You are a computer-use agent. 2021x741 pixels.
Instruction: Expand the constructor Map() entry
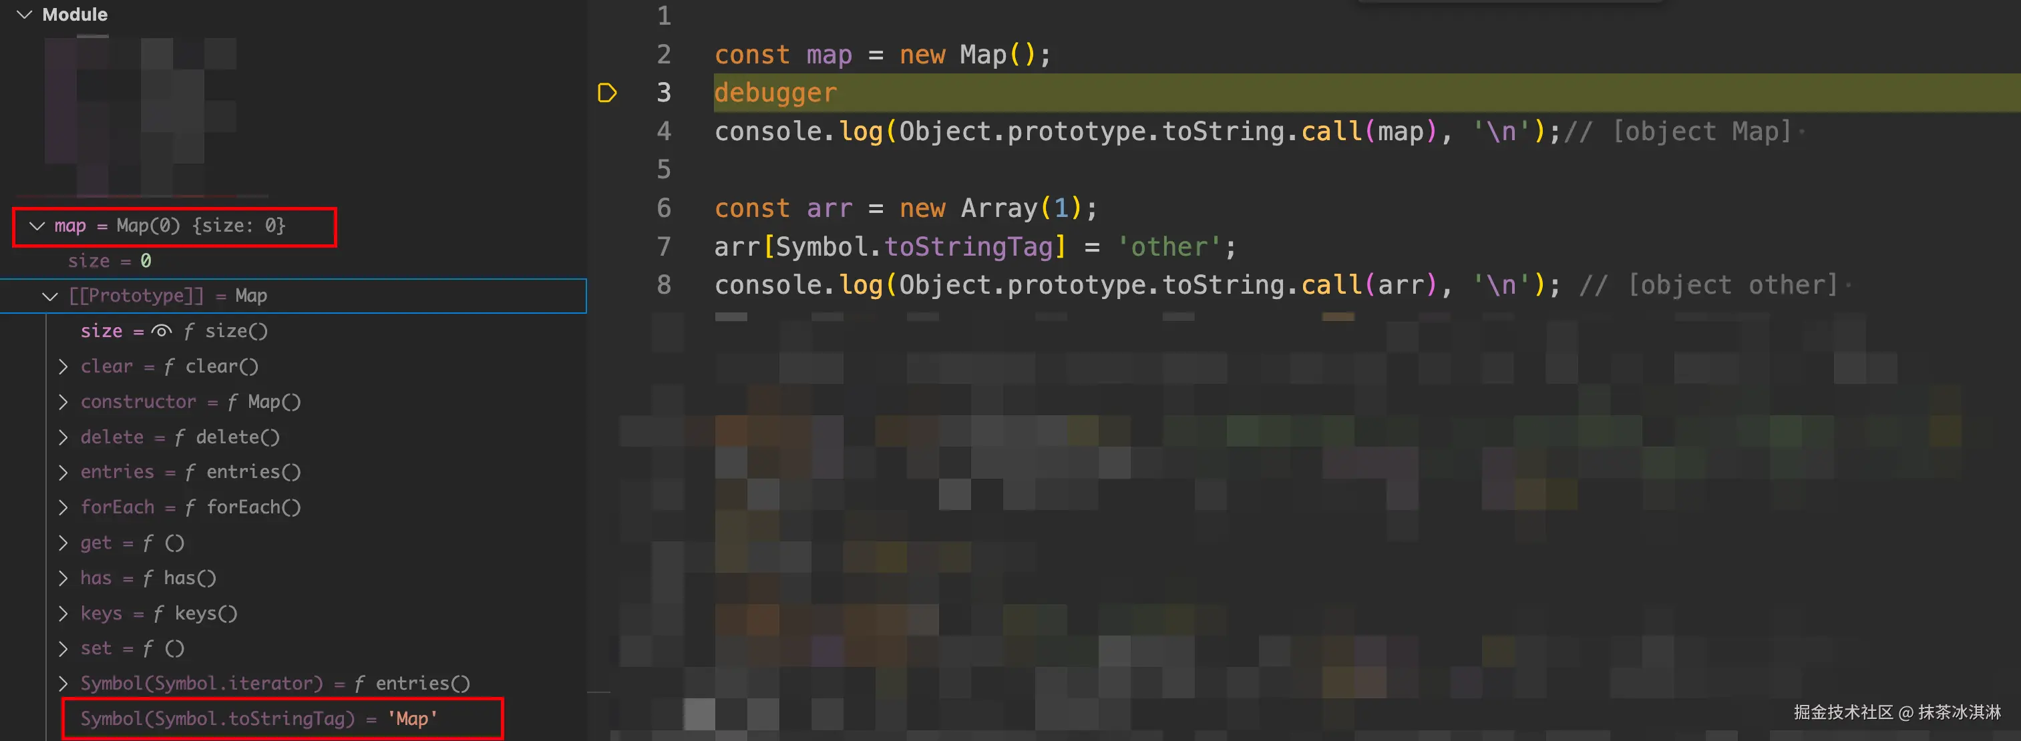[63, 401]
